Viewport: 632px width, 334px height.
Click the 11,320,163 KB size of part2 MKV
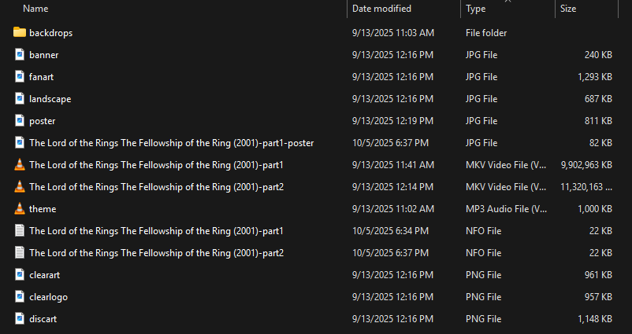pyautogui.click(x=586, y=187)
